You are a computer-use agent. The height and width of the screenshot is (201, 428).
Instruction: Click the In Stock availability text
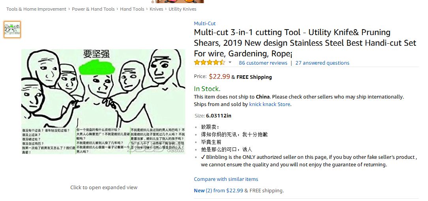[207, 89]
